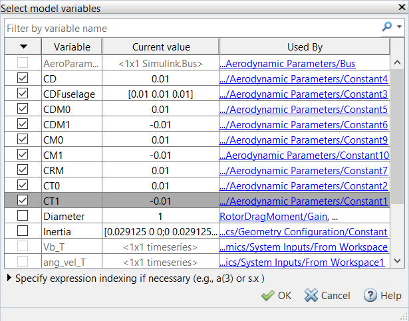Open Help for this dialog
The width and height of the screenshot is (409, 321).
382,296
